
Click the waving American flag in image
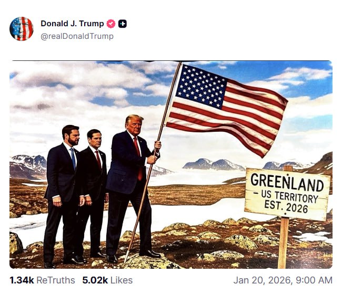(227, 109)
